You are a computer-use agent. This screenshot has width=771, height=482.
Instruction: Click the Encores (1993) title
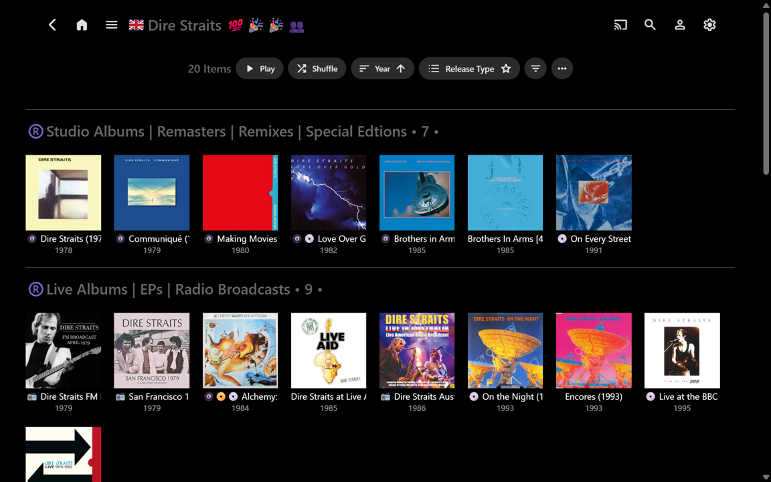[x=594, y=396]
